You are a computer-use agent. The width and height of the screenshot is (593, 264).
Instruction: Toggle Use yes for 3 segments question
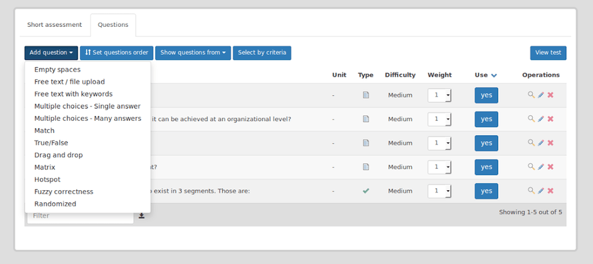pos(487,191)
